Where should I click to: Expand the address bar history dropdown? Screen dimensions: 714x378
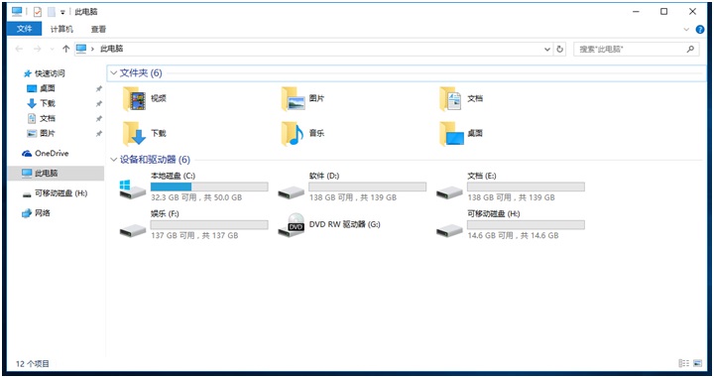547,50
